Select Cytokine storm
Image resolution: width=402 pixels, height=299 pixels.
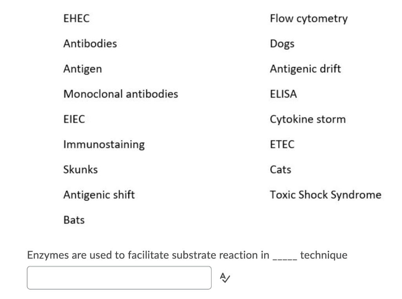pos(308,119)
